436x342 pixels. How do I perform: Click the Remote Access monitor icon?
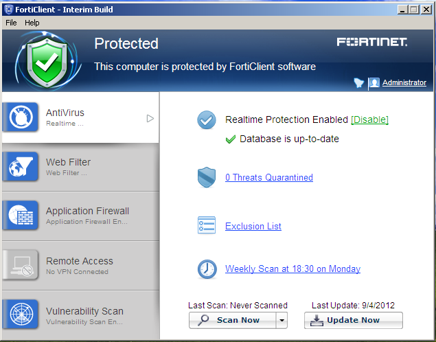click(20, 265)
